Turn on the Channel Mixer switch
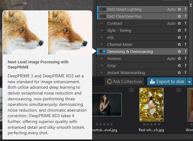Viewport: 193px width, 141px height. (103, 44)
